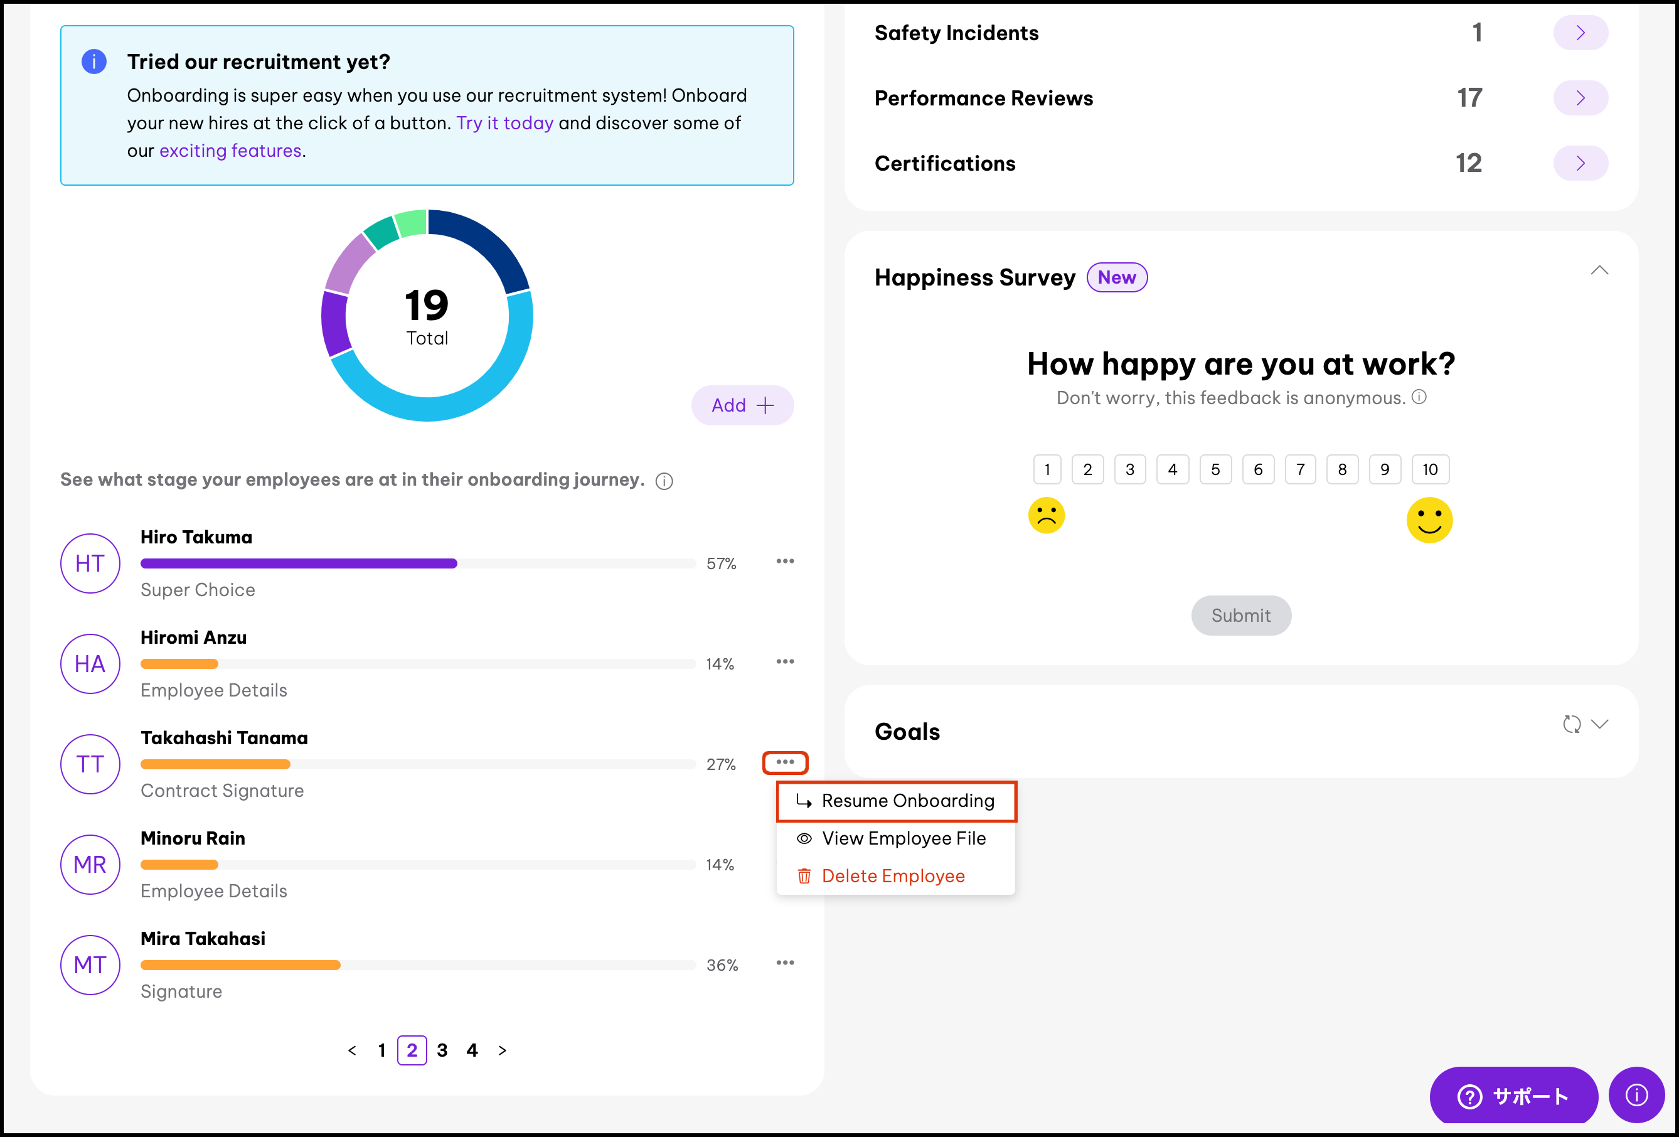
Task: Click the sad face emoji
Action: (x=1046, y=516)
